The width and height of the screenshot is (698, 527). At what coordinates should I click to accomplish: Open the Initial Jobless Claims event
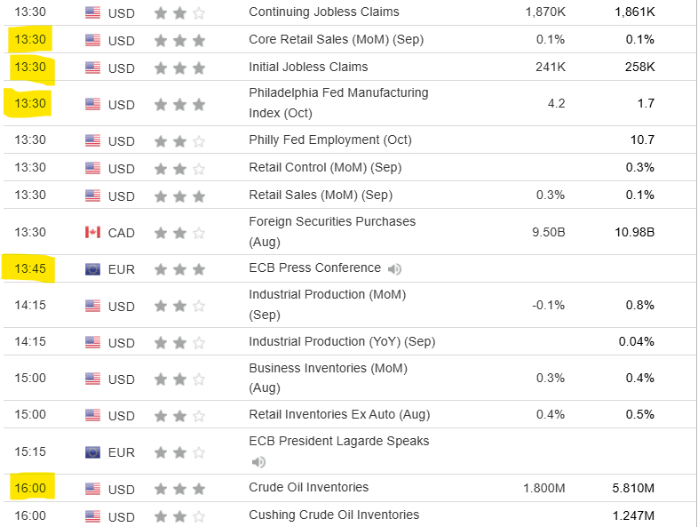[x=307, y=67]
